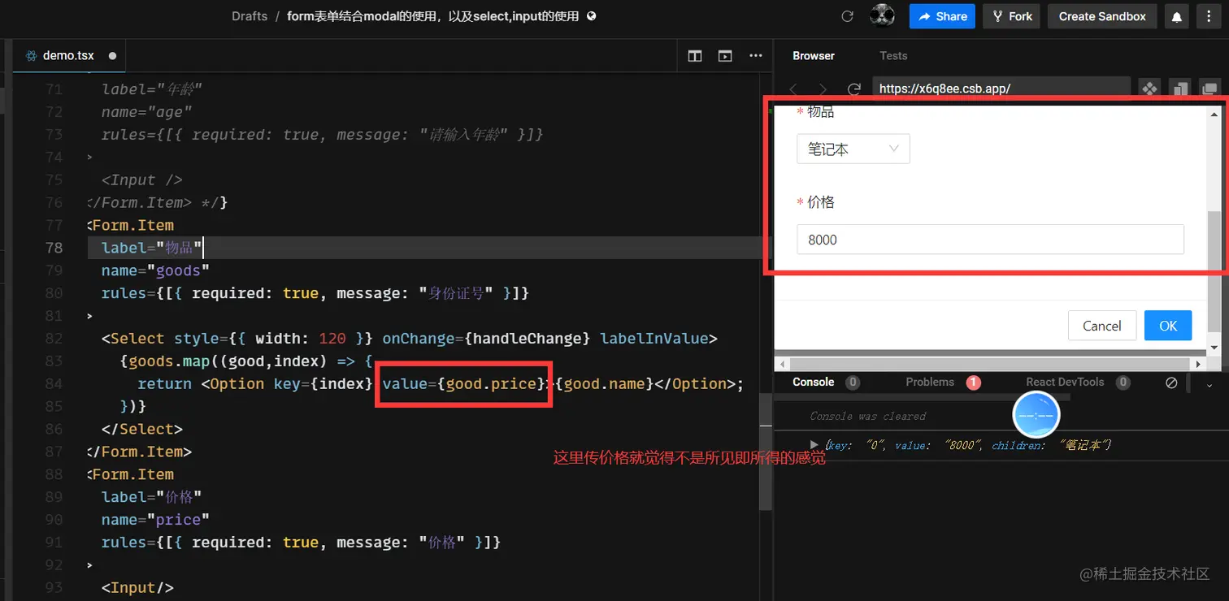Click the arrow on line 81
Viewport: 1229px width, 601px height.
click(89, 316)
